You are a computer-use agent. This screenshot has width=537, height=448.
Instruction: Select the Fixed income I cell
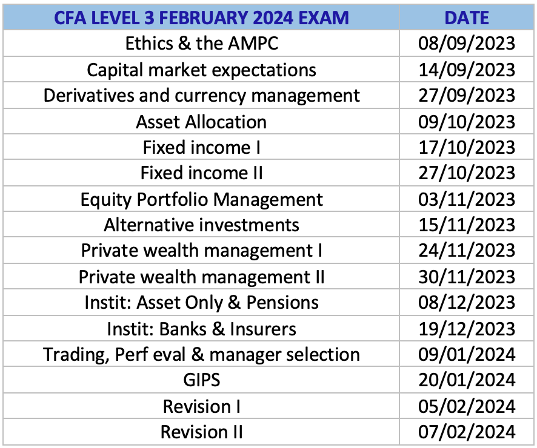click(x=201, y=147)
